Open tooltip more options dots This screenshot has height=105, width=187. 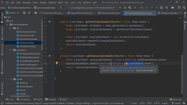[x=155, y=70]
